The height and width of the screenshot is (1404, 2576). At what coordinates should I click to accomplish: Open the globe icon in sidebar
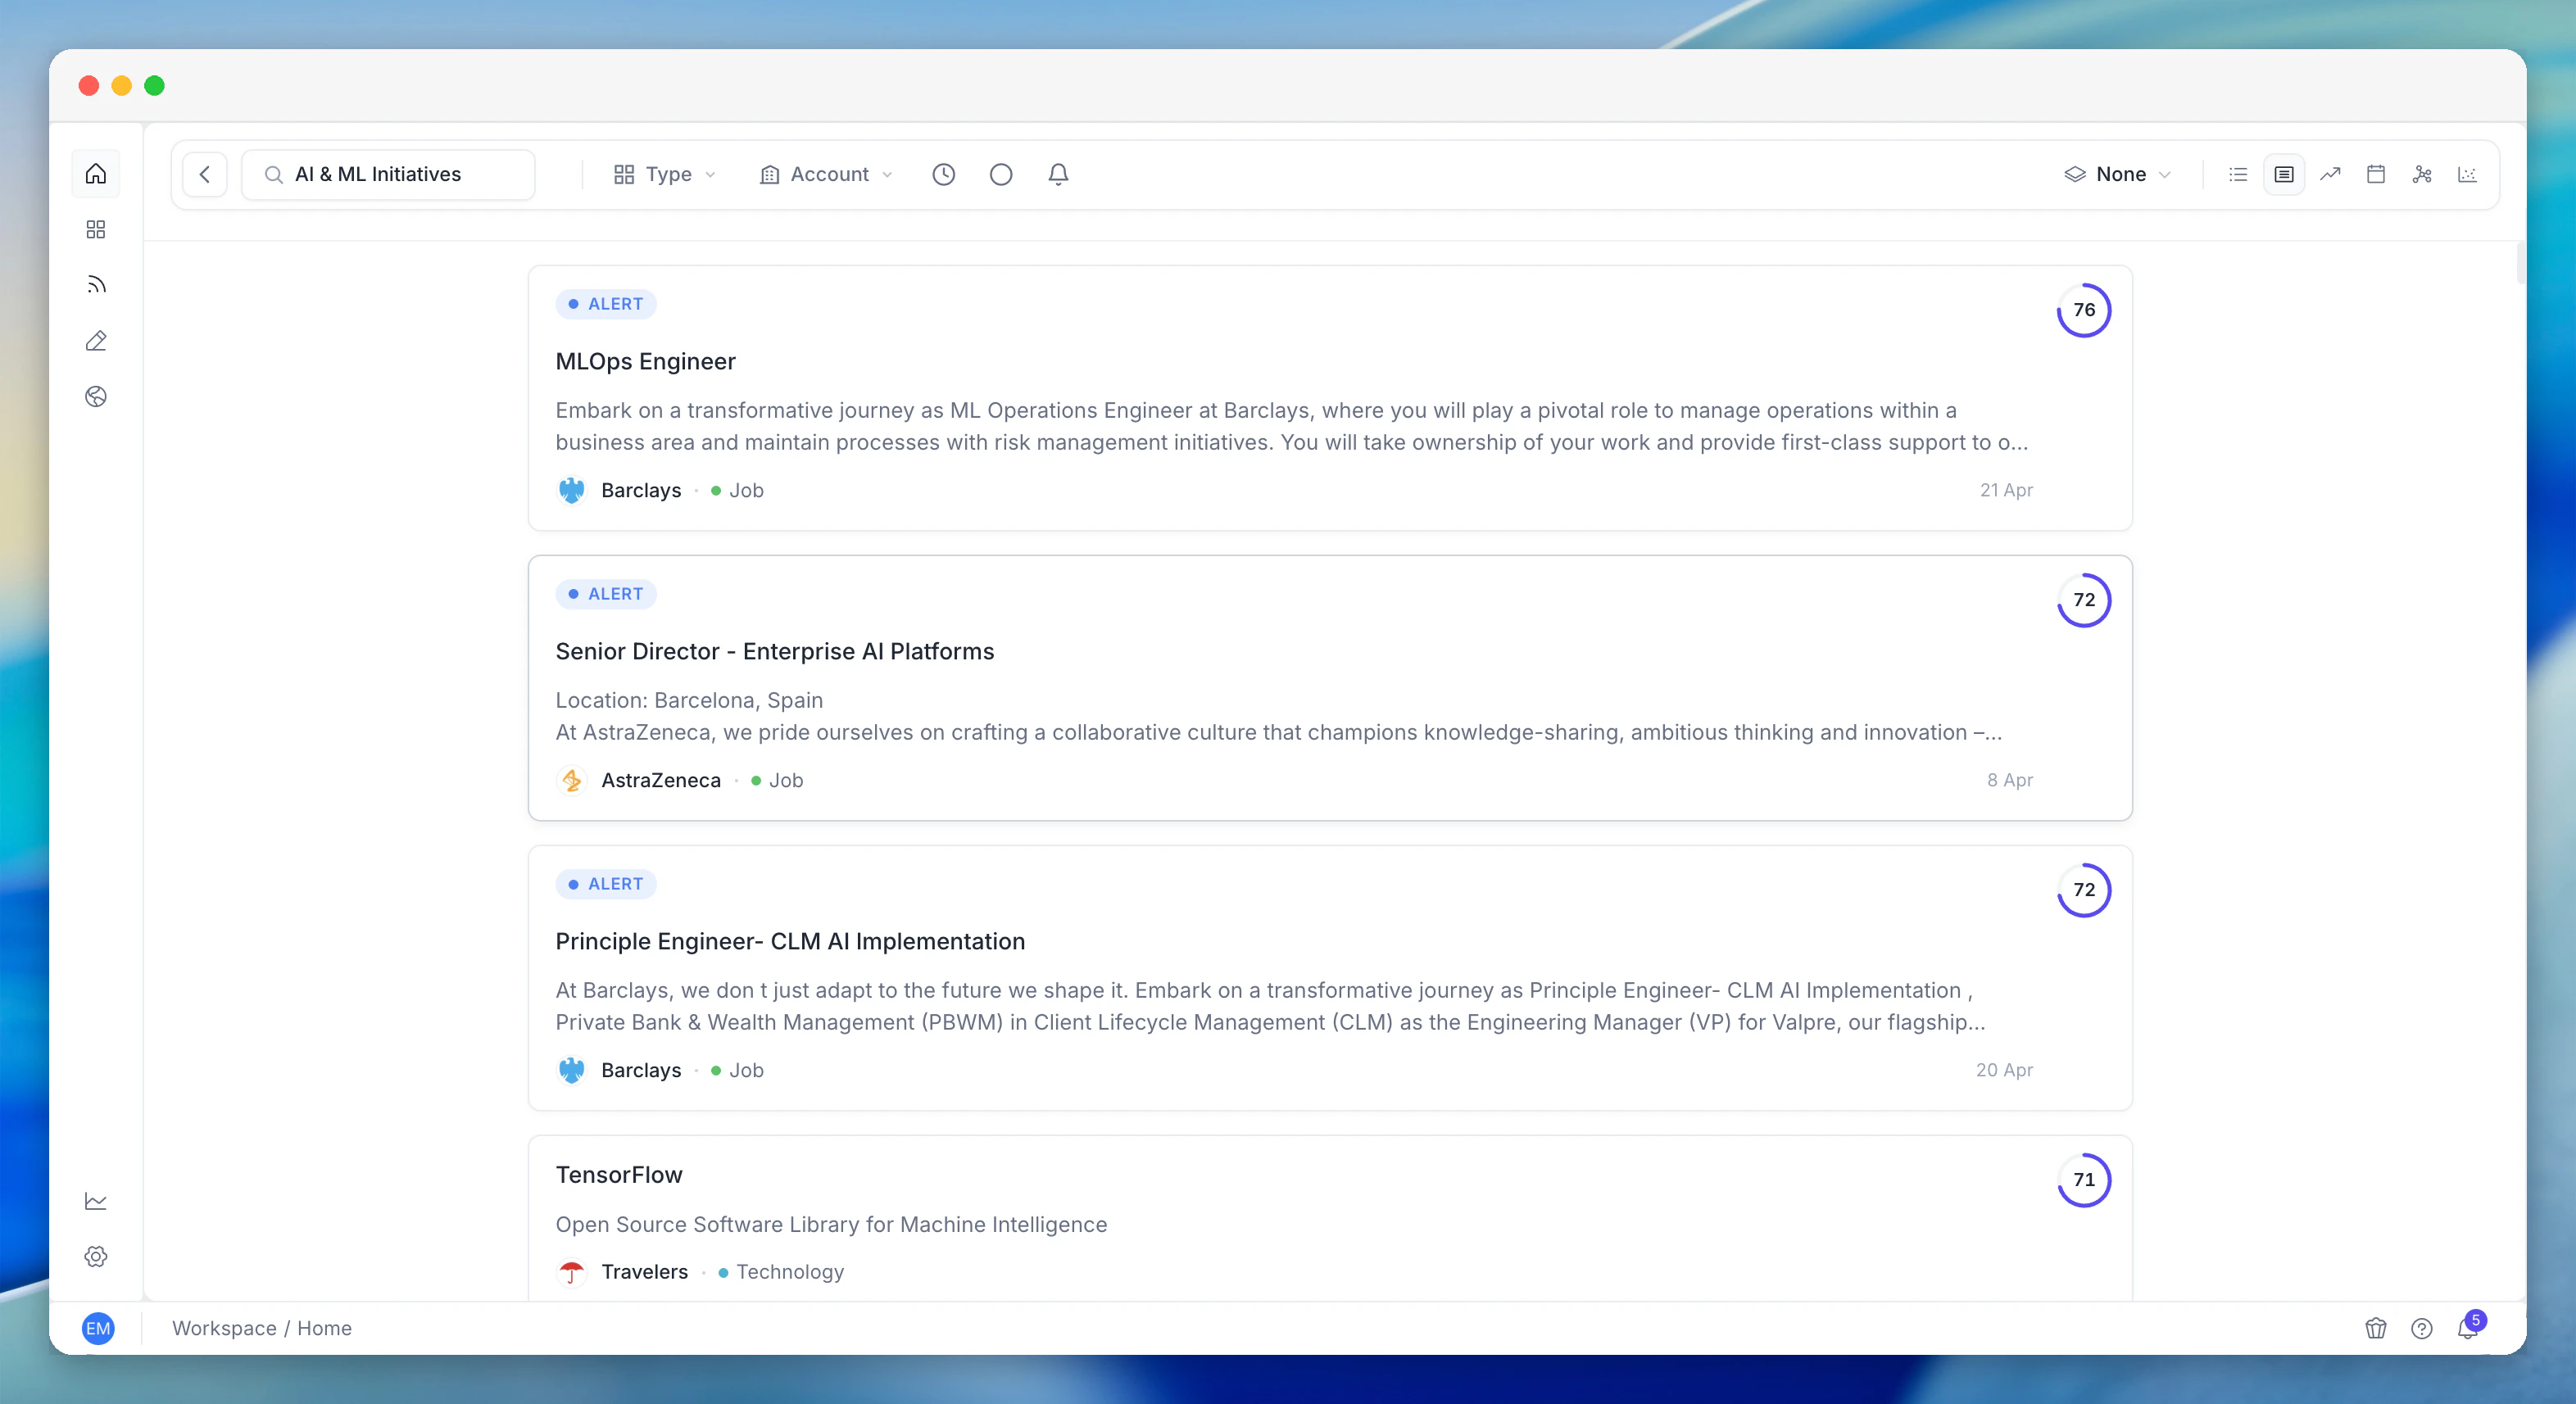[96, 397]
